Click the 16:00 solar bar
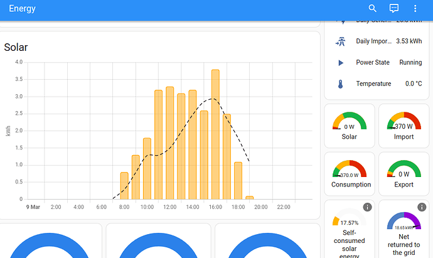Viewport: 433px width, 258px height. (x=215, y=134)
